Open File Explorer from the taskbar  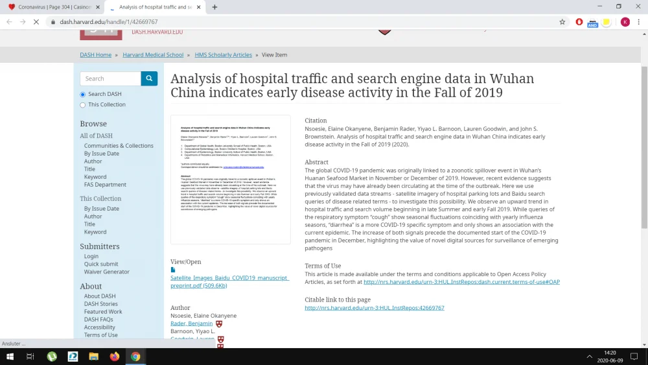[x=94, y=357]
